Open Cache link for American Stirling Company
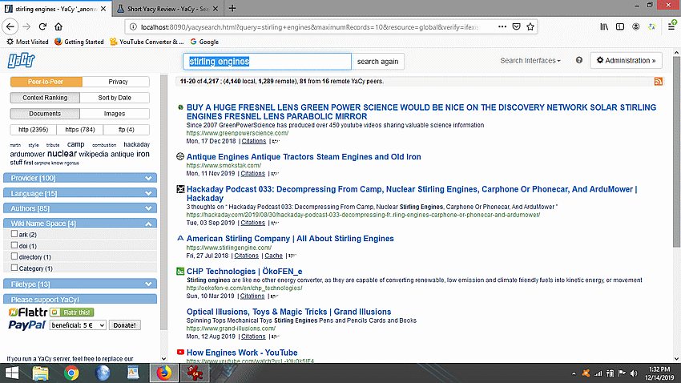This screenshot has width=681, height=383. [x=274, y=256]
